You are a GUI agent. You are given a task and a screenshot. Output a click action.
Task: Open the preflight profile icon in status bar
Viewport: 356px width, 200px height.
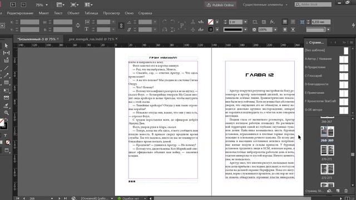(73, 198)
